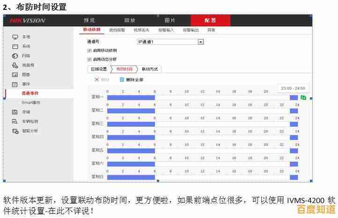This screenshot has width=338, height=218.
Task: Switch to the 遮挡报警 tab
Action: 117,30
